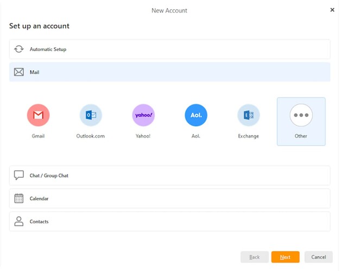Image resolution: width=342 pixels, height=271 pixels.
Task: Click the Back button
Action: pyautogui.click(x=254, y=257)
